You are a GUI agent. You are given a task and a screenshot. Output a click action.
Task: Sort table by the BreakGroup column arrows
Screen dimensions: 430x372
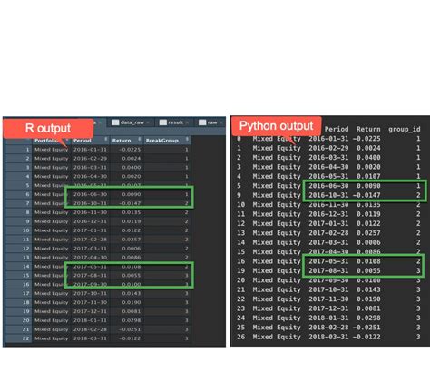pos(187,139)
